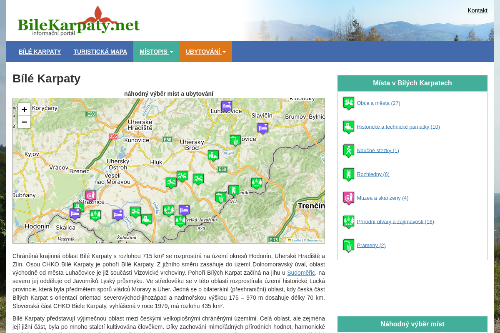
Task: Open Obce a města (27) link
Action: (378, 103)
